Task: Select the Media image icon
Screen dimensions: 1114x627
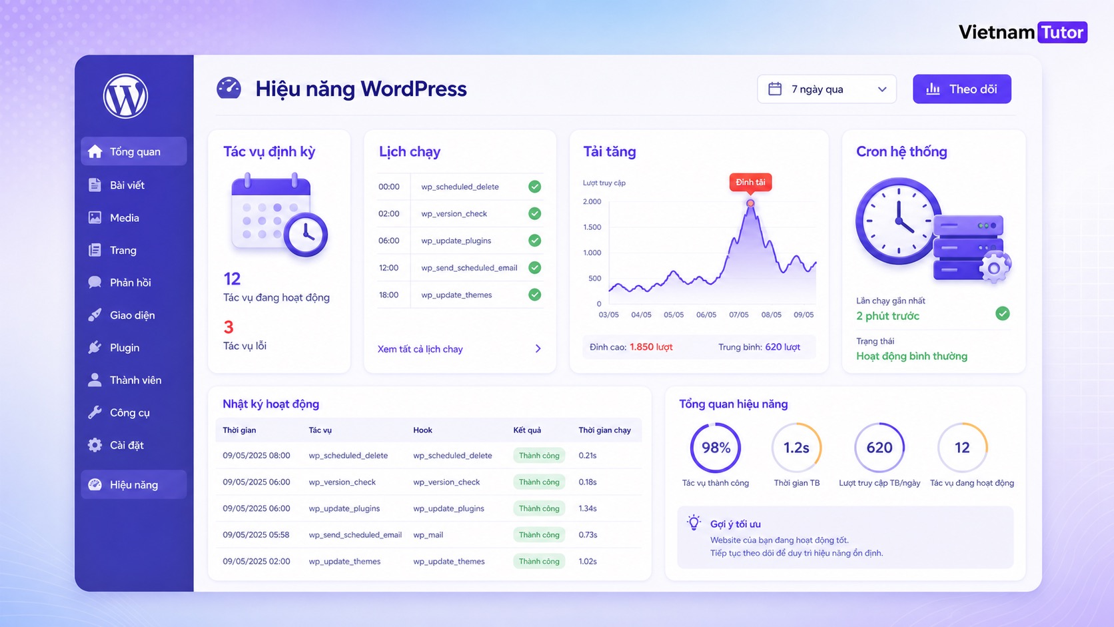Action: [x=95, y=218]
